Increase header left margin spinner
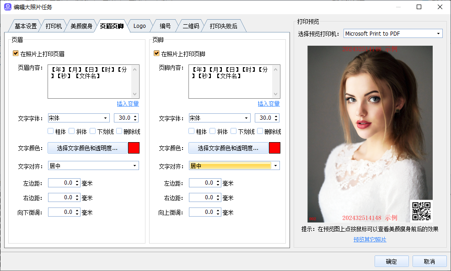Viewport: 451px width, 271px height. click(77, 181)
